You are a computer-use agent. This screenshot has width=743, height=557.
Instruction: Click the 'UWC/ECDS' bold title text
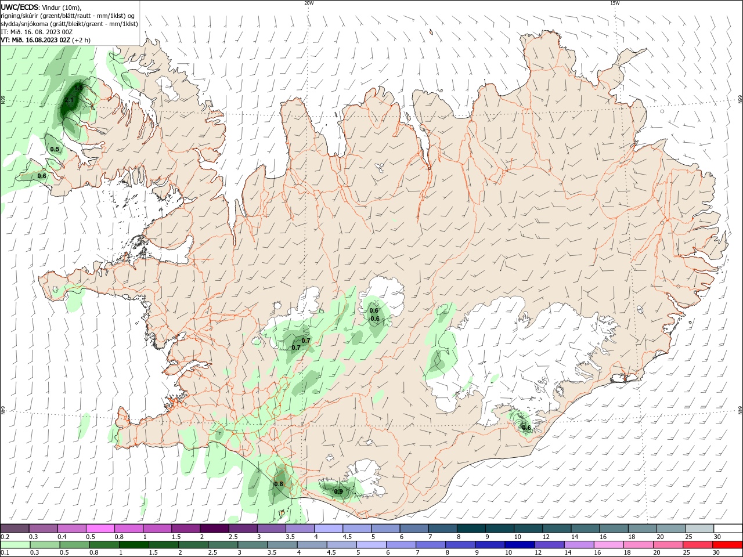click(x=19, y=7)
